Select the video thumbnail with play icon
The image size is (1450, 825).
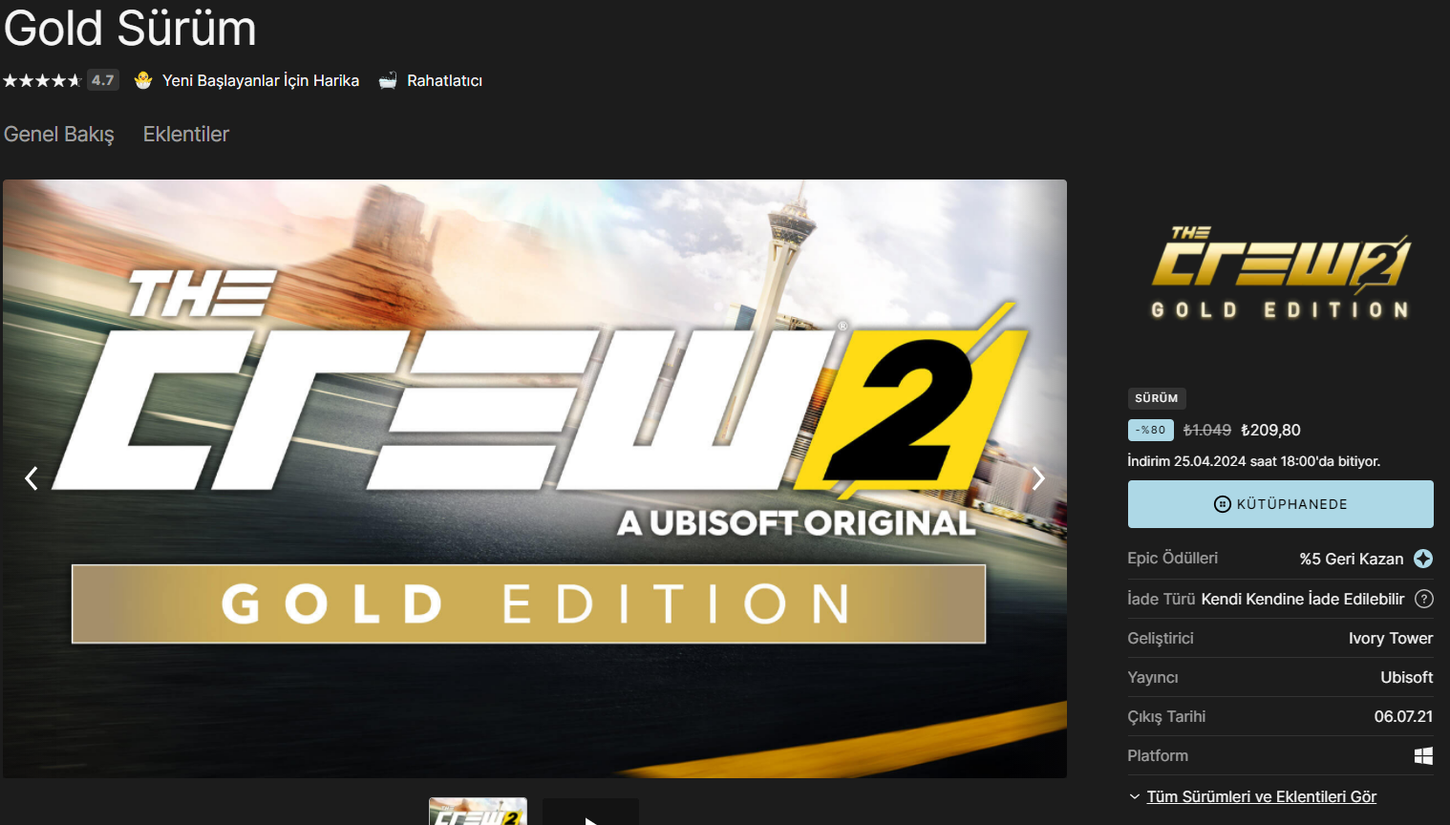coord(590,812)
